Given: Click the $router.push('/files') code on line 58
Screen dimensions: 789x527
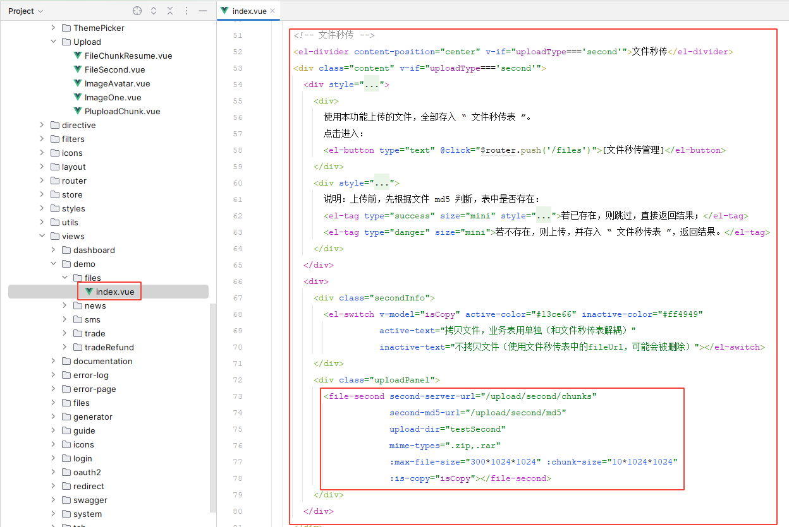Looking at the screenshot, I should click(x=535, y=150).
